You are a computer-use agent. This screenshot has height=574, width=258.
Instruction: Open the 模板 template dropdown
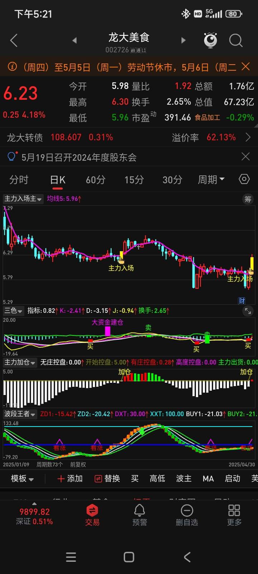[x=22, y=479]
